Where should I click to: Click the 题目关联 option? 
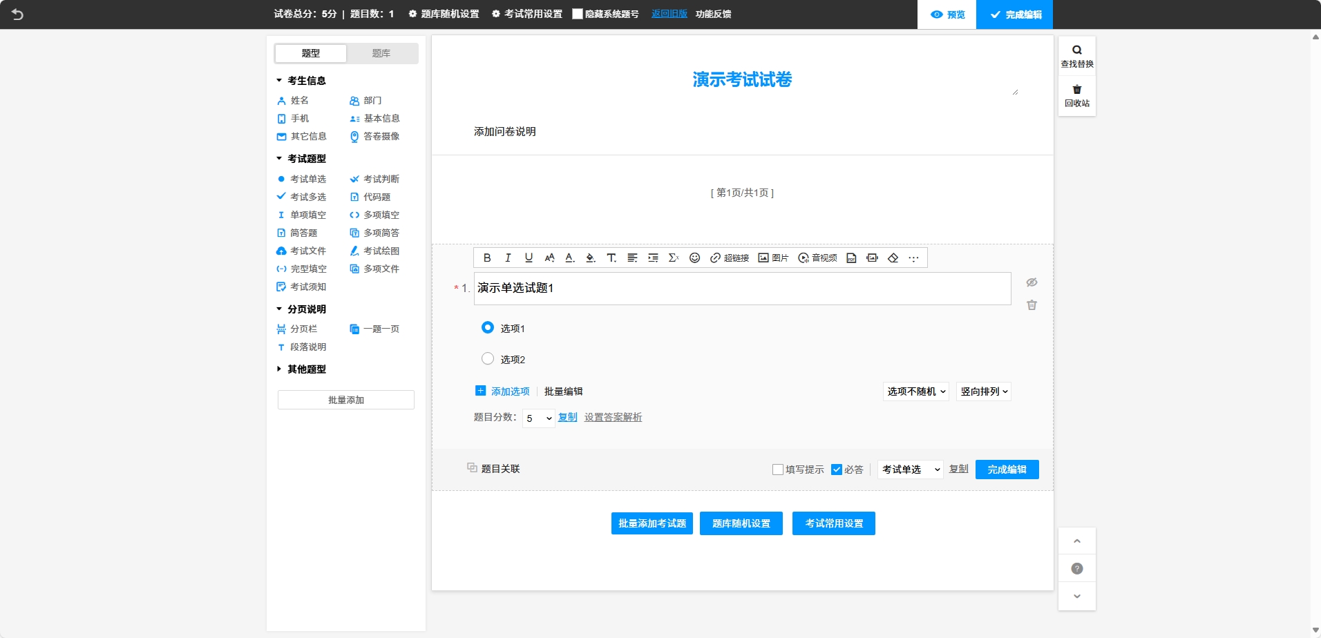point(493,469)
